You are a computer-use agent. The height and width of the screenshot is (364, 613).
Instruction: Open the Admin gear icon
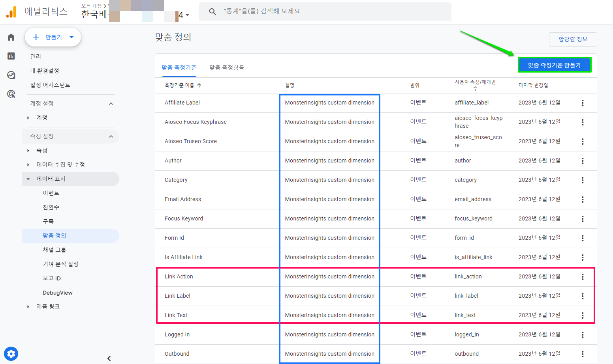click(x=11, y=354)
